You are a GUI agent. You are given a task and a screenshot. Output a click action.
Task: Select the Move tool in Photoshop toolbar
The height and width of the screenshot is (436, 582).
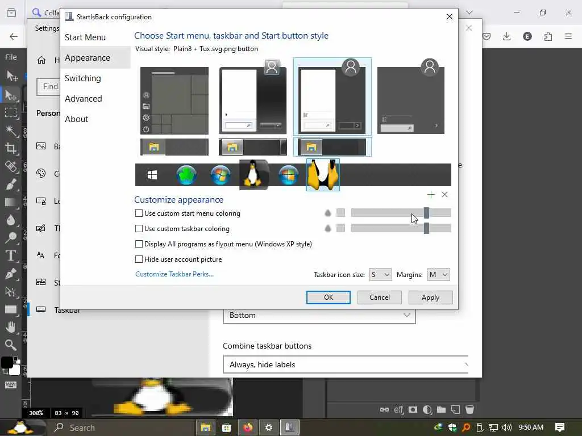pyautogui.click(x=11, y=76)
